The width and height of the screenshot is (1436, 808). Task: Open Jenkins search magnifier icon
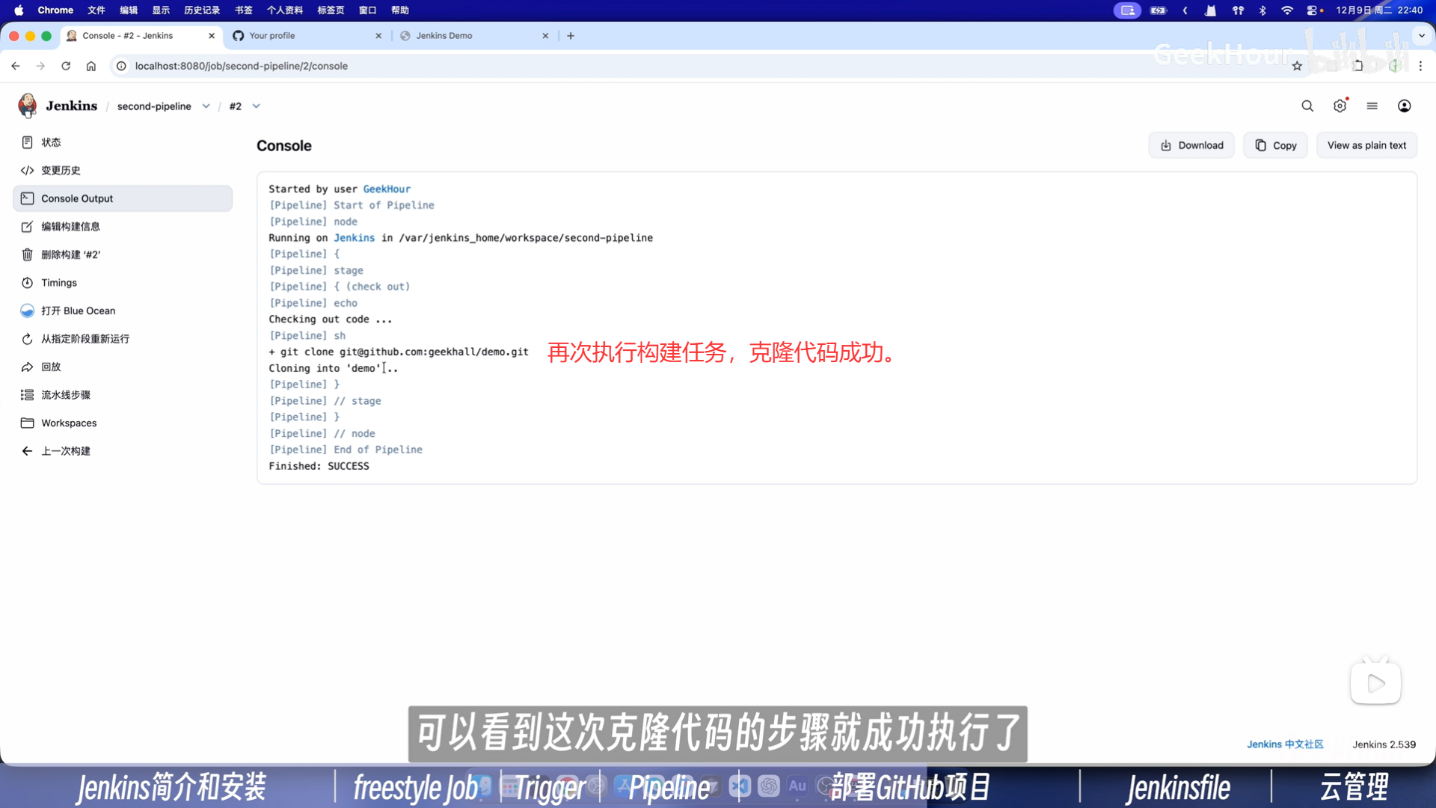click(x=1307, y=106)
